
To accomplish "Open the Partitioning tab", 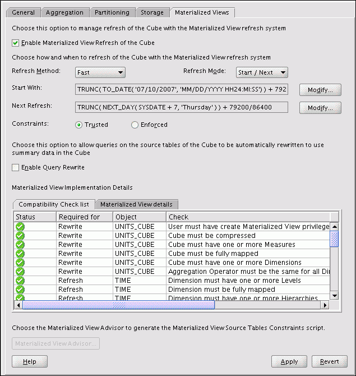I will 112,12.
